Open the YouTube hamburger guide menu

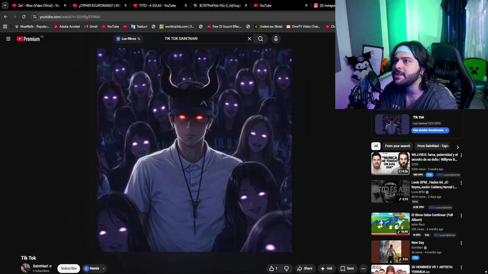[8, 38]
